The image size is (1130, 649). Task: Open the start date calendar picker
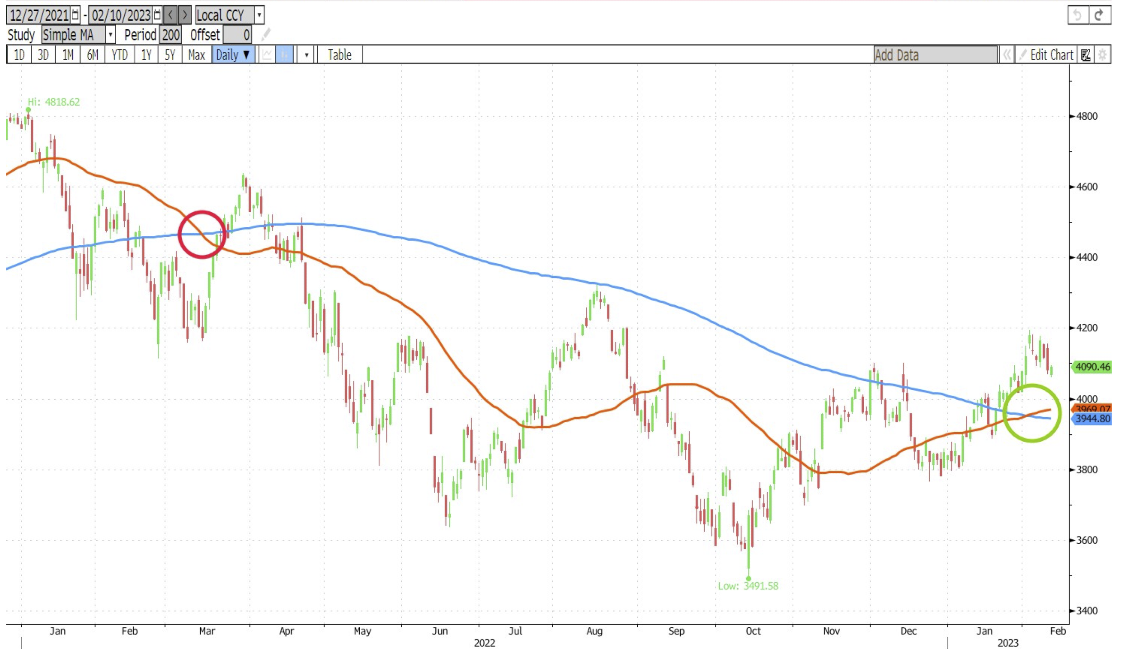click(75, 15)
